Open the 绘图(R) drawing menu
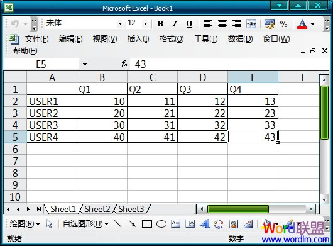Image resolution: width=333 pixels, height=246 pixels. 25,224
